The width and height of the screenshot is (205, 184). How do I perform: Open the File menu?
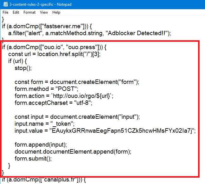[5, 12]
